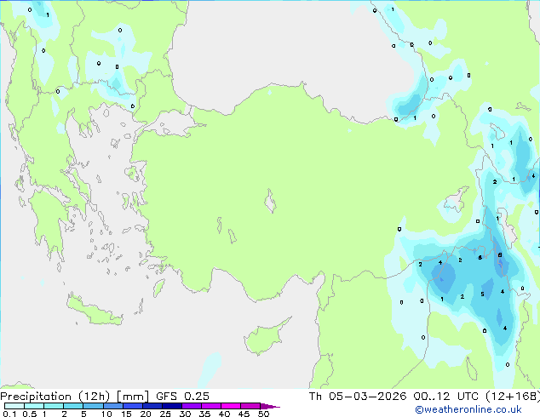Screen dimensions: 540x417
Task: Click the 5–10 mm legend color box
Action: pyautogui.click(x=93, y=406)
